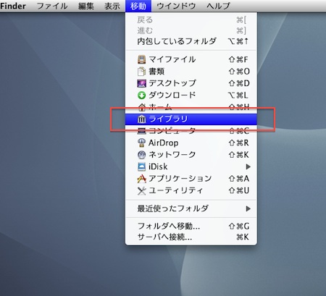Go to アプリケーション folder
The width and height of the screenshot is (326, 296).
(191, 179)
